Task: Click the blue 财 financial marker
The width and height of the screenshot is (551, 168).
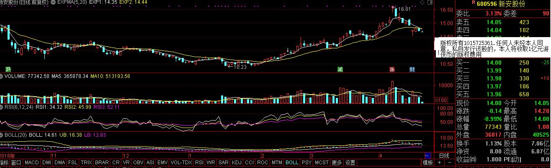Action: tap(412, 69)
